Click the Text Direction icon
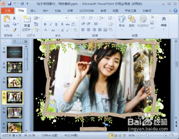Screen dimensions: 179x139 pos(110,18)
